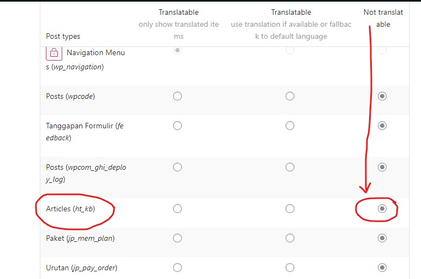
Task: Select 'only show translated' for Paket (jp_mem_plan)
Action: coord(177,238)
